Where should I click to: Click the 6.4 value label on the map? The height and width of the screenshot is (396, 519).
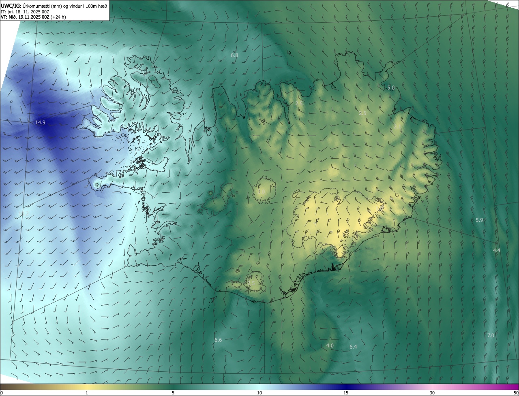[x=353, y=347]
